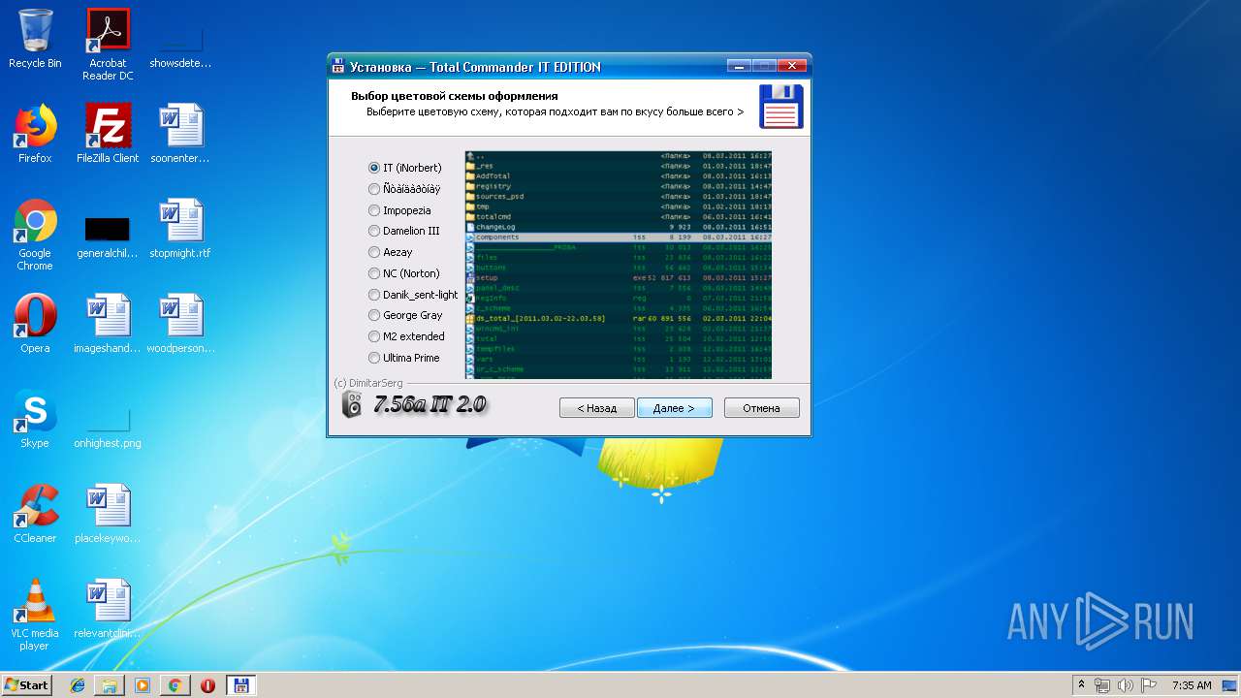This screenshot has height=698, width=1241.
Task: Show hidden system tray icons
Action: tap(1081, 685)
